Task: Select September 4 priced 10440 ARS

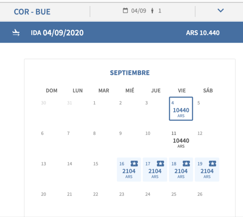Action: coord(181,109)
